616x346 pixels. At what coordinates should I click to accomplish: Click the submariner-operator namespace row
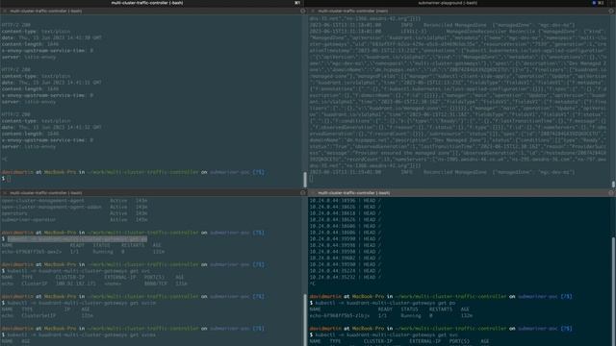point(74,220)
